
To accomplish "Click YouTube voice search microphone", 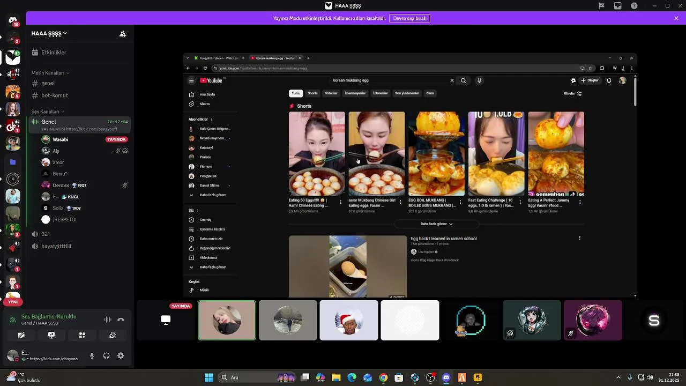I will pyautogui.click(x=479, y=80).
